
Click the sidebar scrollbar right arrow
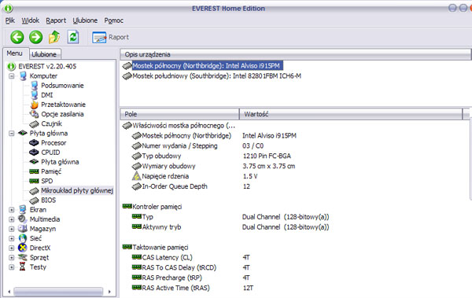pyautogui.click(x=109, y=292)
